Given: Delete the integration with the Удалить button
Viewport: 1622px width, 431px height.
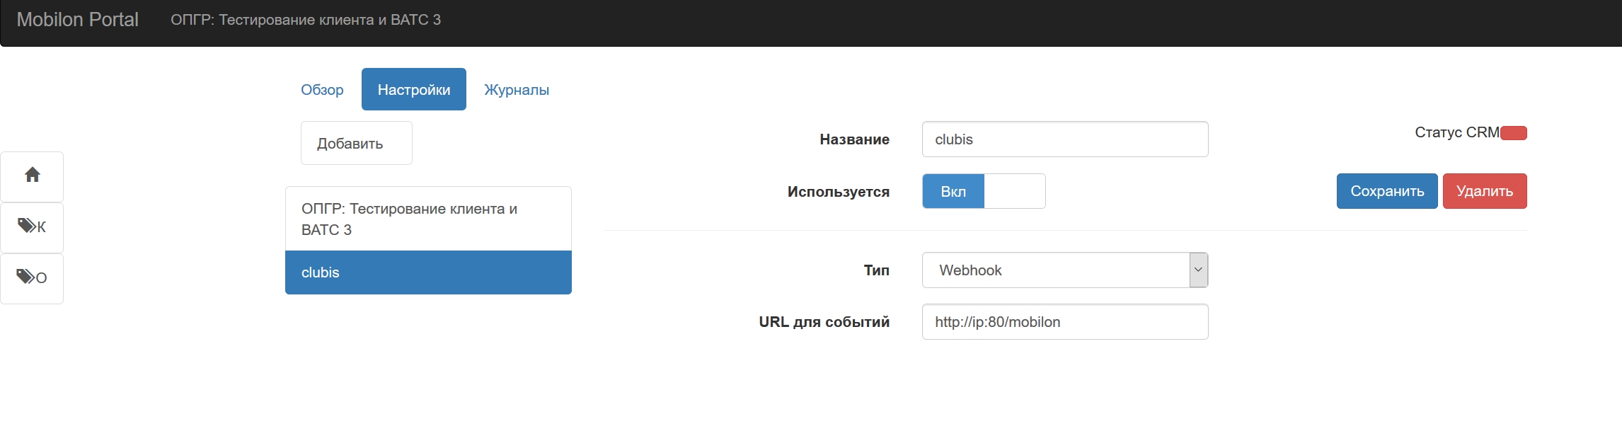Looking at the screenshot, I should [1485, 191].
